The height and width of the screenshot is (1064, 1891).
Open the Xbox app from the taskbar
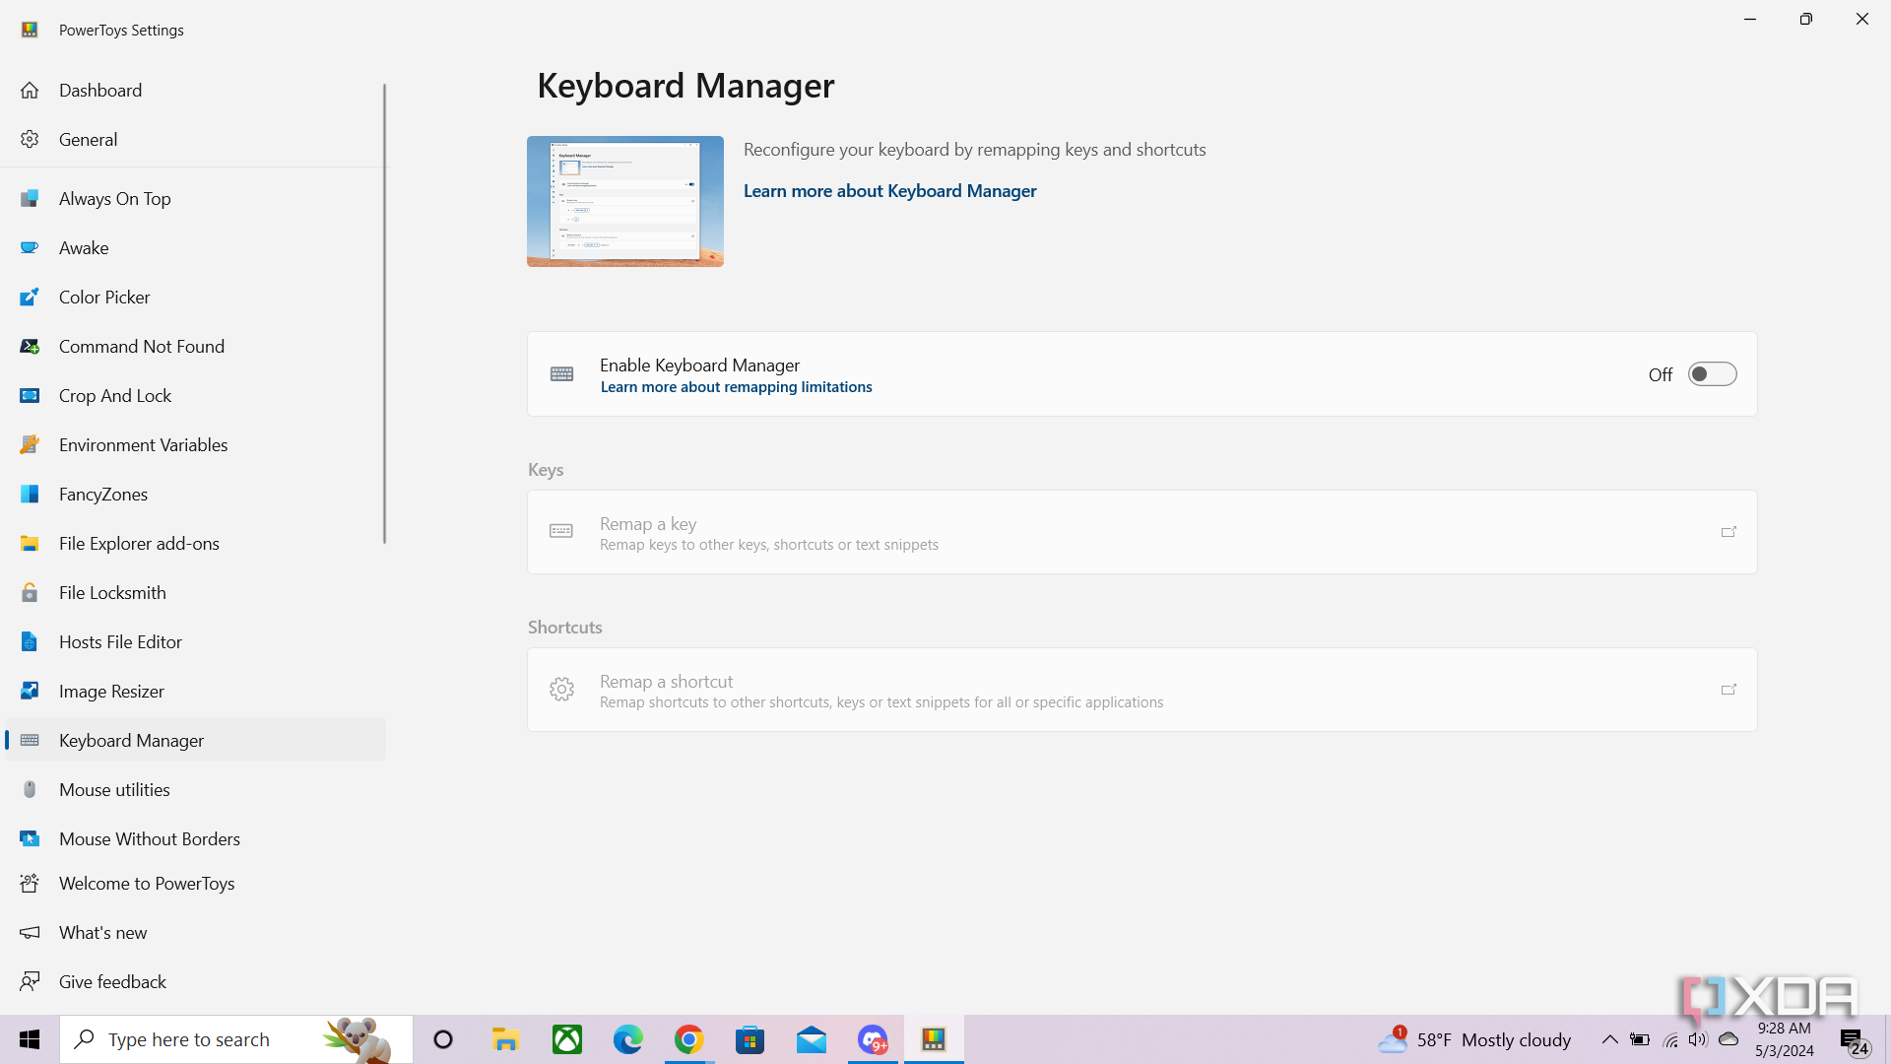pos(566,1039)
